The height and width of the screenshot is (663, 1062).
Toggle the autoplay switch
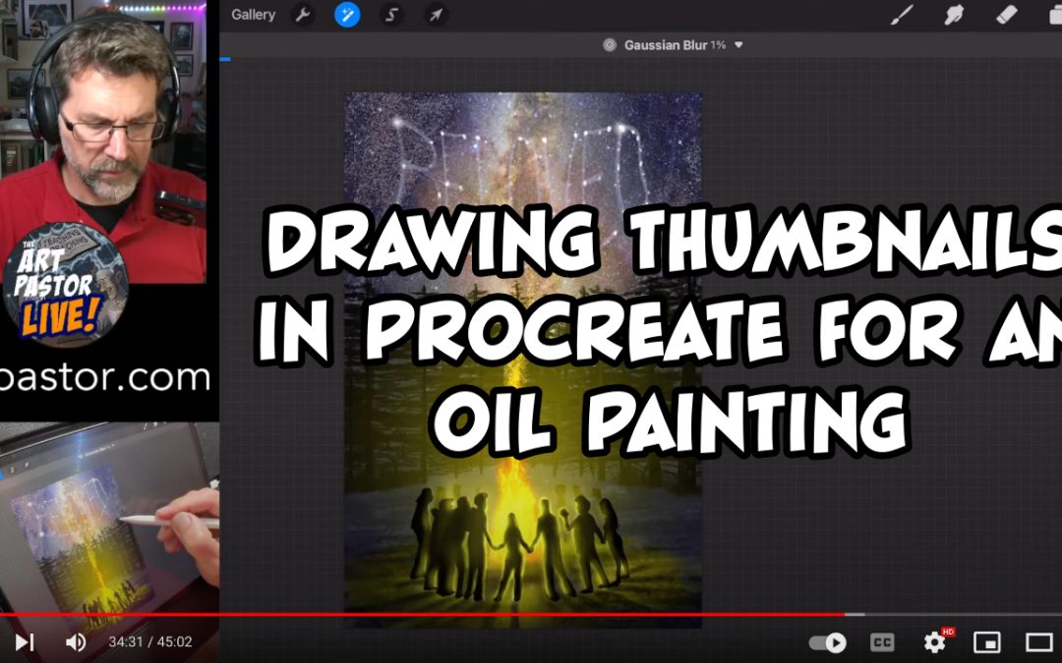(x=827, y=642)
